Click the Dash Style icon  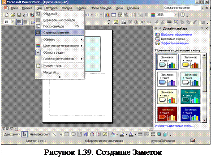(146, 134)
